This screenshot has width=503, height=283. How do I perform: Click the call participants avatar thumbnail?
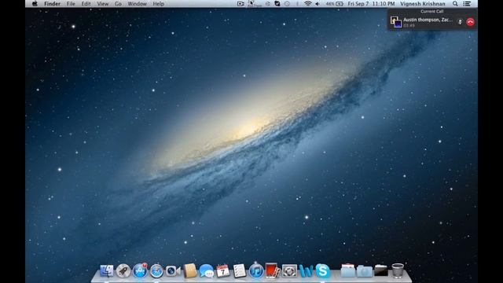pos(396,22)
